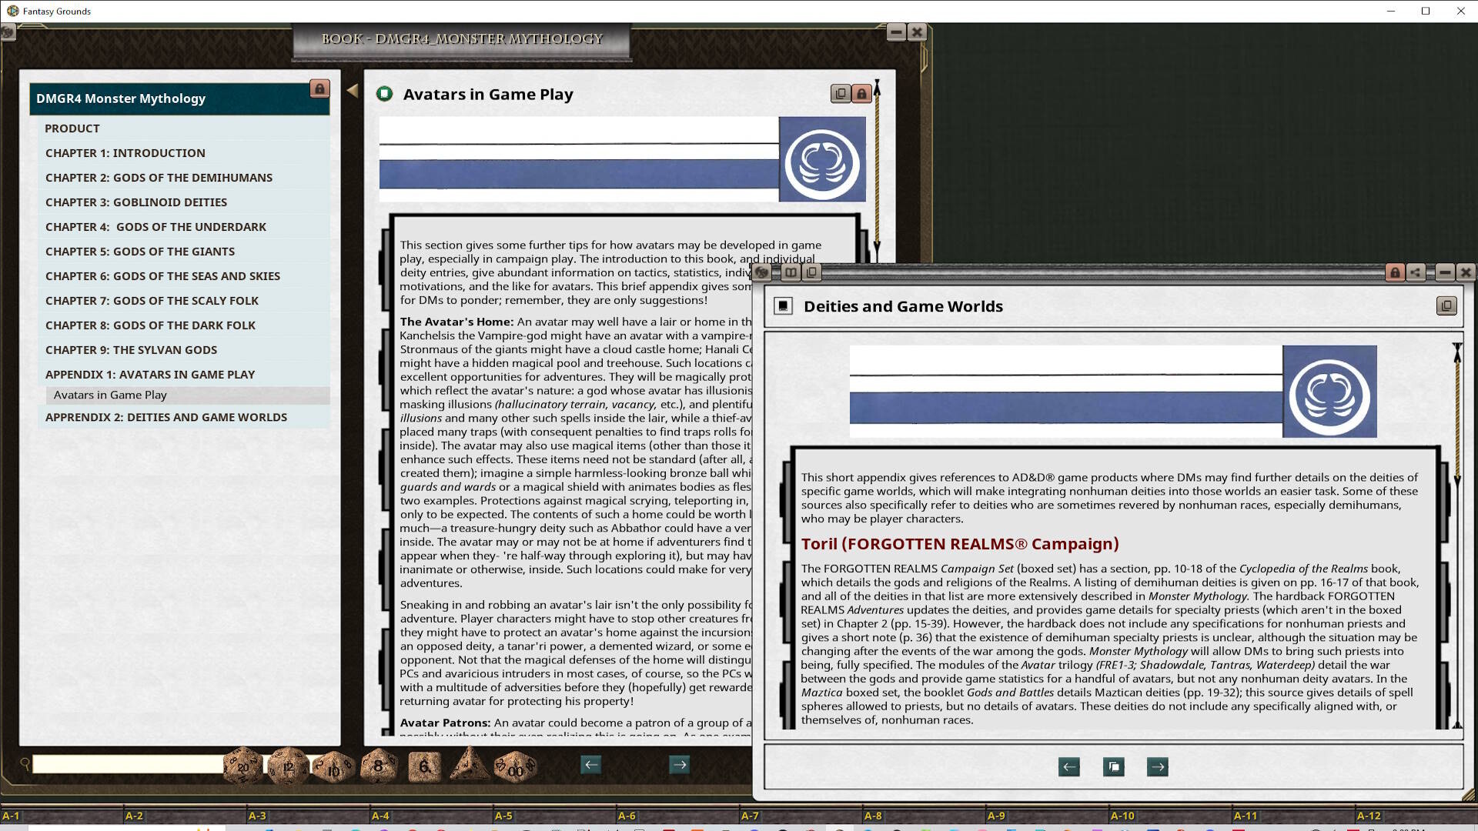Expand Chapter 3: Goblinoid Deities
This screenshot has width=1478, height=831.
tap(184, 202)
